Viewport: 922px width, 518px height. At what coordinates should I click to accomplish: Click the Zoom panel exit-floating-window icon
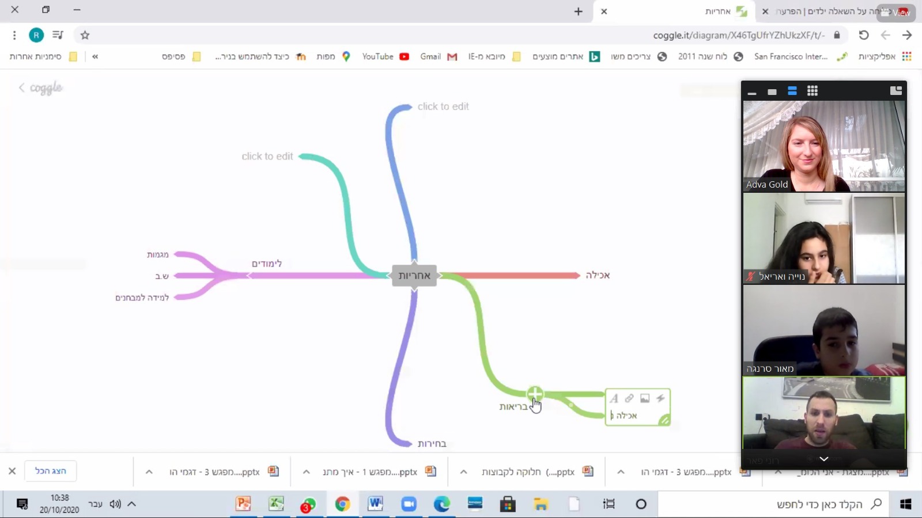point(896,90)
